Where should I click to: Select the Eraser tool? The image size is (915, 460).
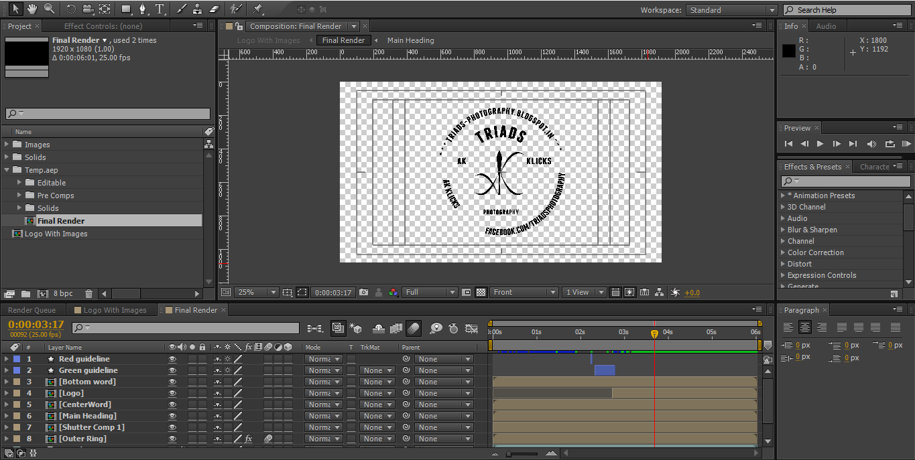[214, 9]
